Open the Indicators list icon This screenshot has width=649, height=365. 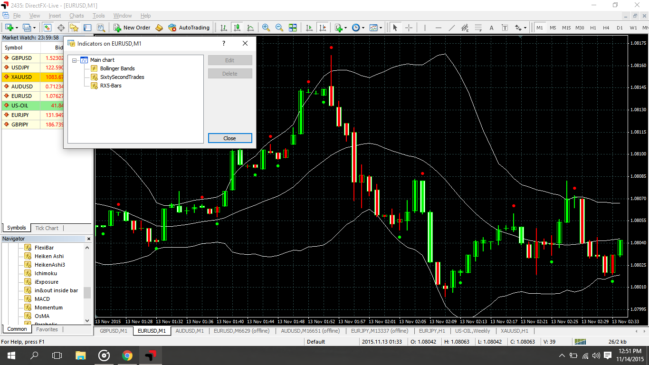(338, 28)
